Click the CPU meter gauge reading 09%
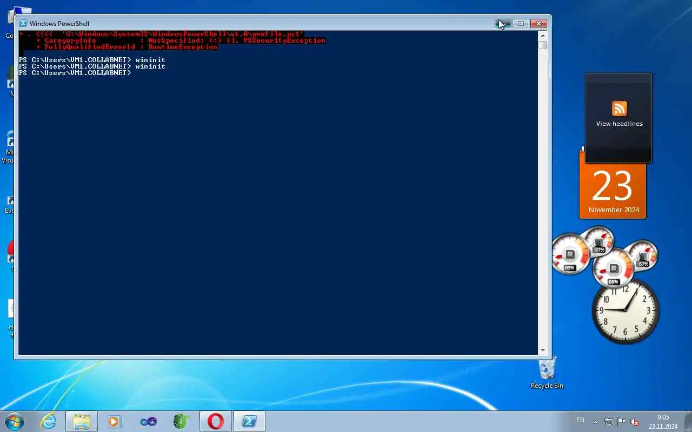Viewport: 692px width, 432px height. [570, 254]
